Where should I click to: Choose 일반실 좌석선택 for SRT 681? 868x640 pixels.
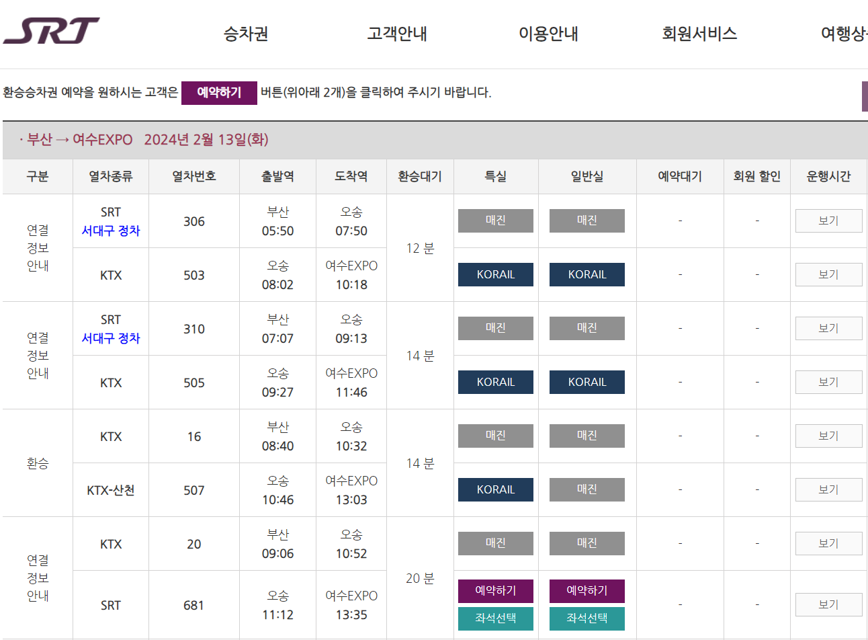click(x=587, y=618)
